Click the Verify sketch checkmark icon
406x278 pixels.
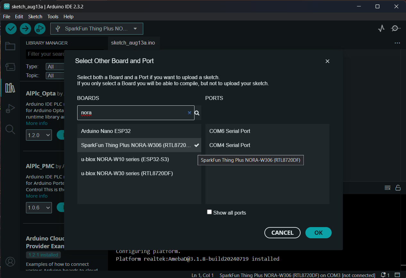pyautogui.click(x=11, y=29)
